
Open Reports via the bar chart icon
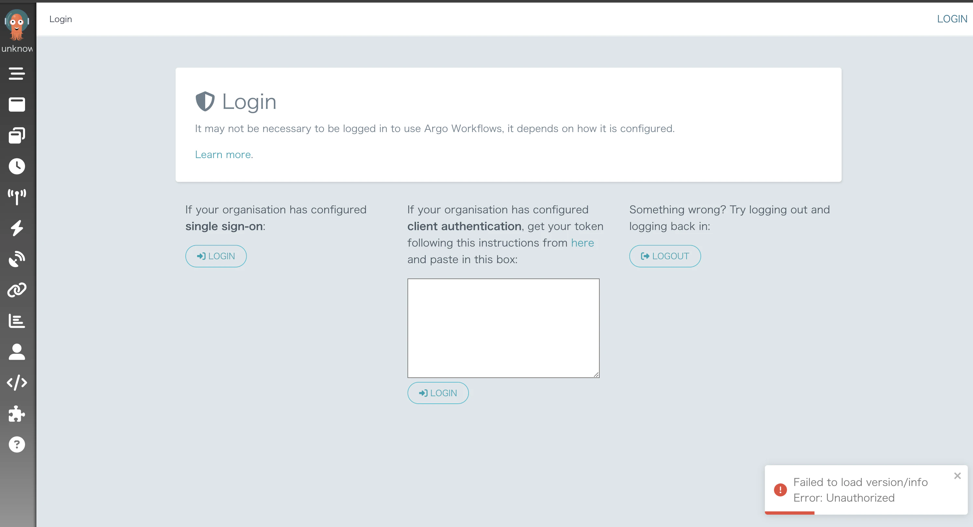pos(17,321)
